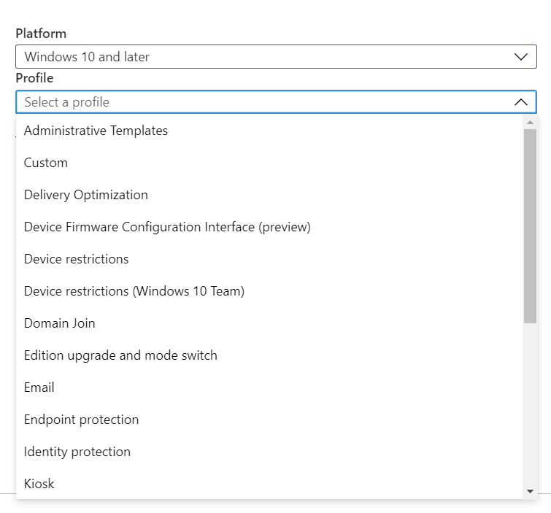Viewport: 551px width, 513px height.
Task: Choose the Endpoint protection profile
Action: [x=81, y=420]
